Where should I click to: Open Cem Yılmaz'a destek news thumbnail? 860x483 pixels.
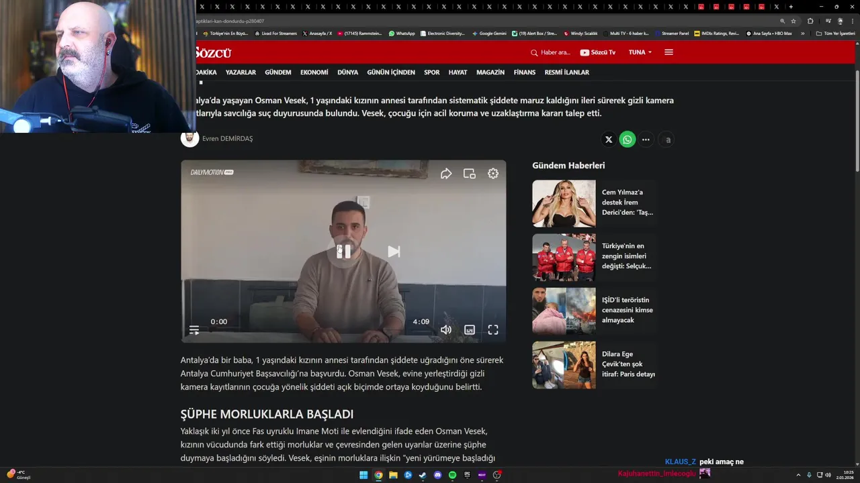click(564, 203)
